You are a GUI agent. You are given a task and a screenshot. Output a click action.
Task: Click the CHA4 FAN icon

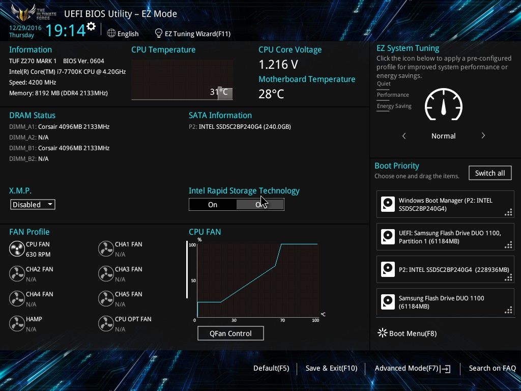click(x=17, y=298)
